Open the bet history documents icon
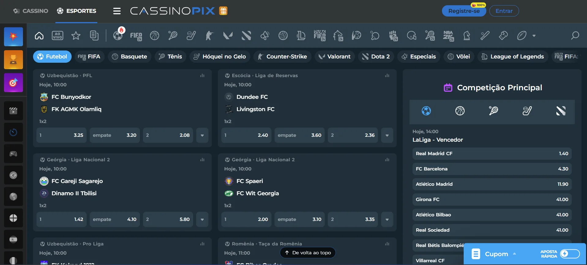 coord(94,36)
